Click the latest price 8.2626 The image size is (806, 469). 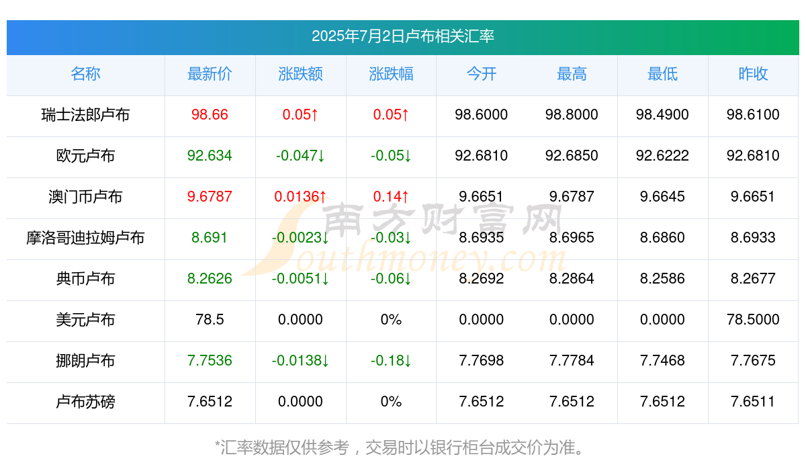pyautogui.click(x=210, y=279)
